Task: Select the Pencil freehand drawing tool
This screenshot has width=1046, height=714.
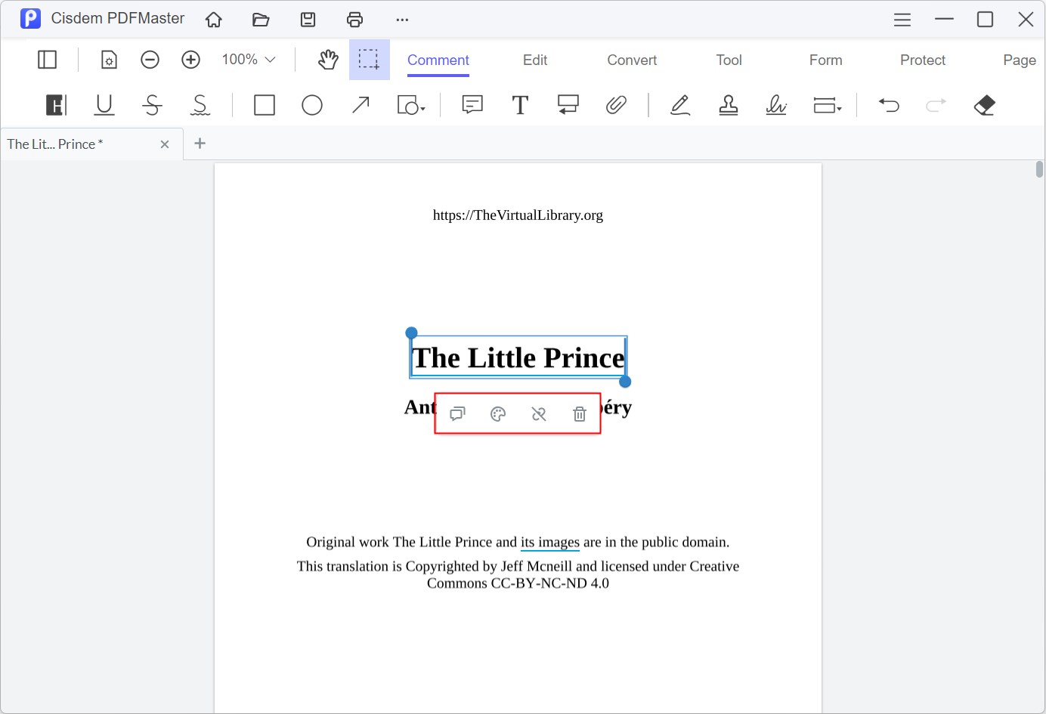Action: pos(679,105)
